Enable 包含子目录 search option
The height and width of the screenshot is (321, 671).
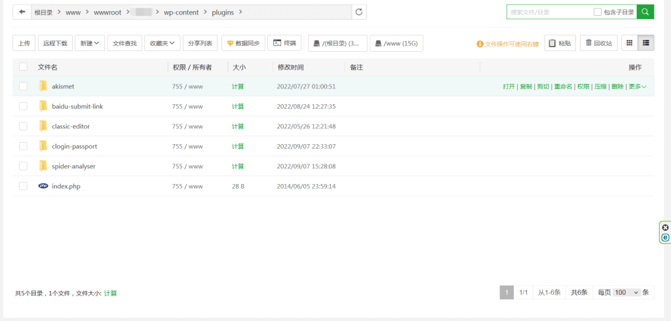click(598, 12)
